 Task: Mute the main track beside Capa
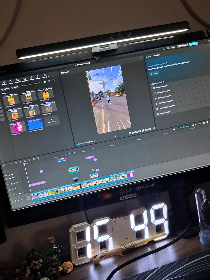pos(21,200)
